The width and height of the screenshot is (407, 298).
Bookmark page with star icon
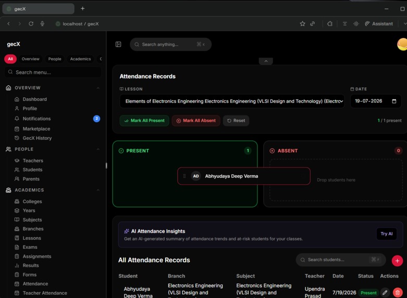302,23
